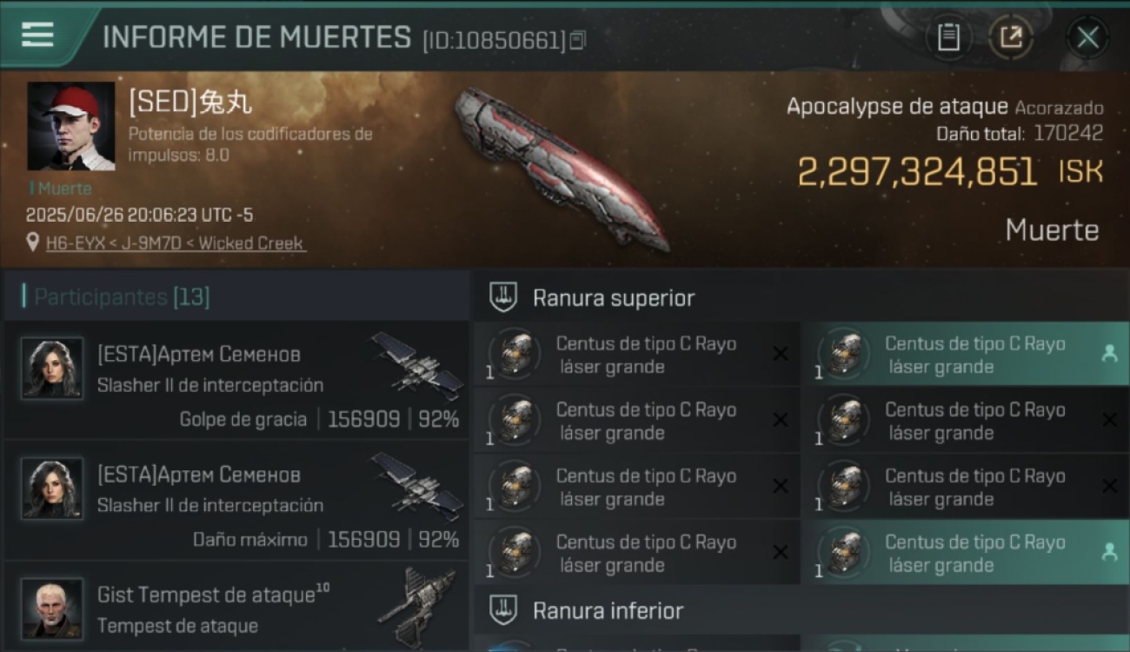Click the Apocalypse de ataque ship image
The width and height of the screenshot is (1130, 652).
click(561, 170)
